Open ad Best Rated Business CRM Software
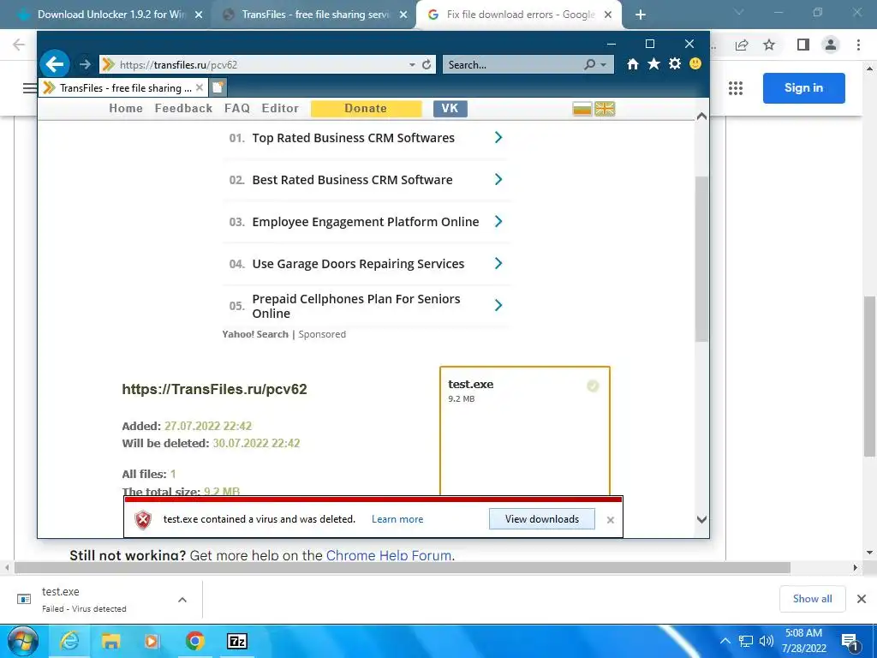 coord(352,180)
